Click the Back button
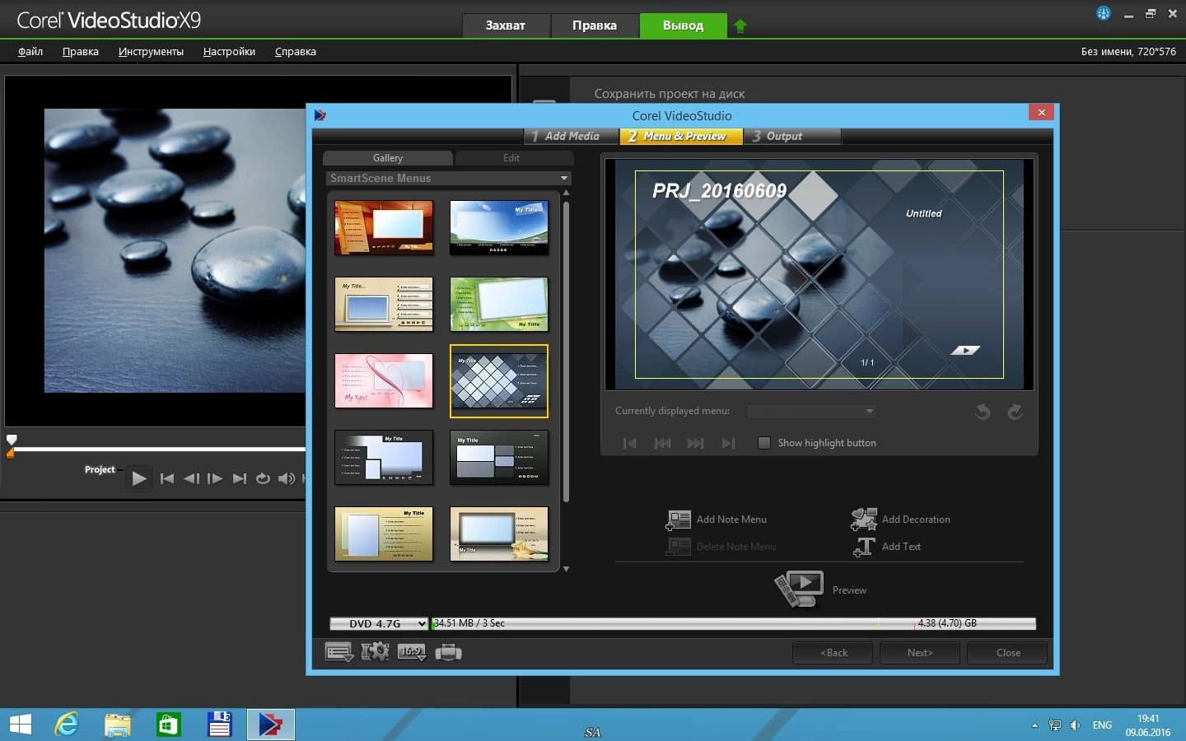1186x741 pixels. pyautogui.click(x=833, y=653)
